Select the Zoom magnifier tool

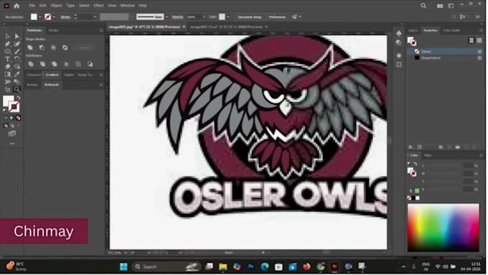pyautogui.click(x=17, y=89)
